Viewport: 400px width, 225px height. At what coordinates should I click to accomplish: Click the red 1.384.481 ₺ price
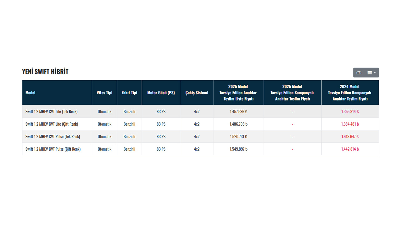coord(350,124)
